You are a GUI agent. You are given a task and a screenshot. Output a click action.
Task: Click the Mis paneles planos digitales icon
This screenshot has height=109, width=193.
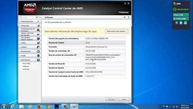click(38, 38)
